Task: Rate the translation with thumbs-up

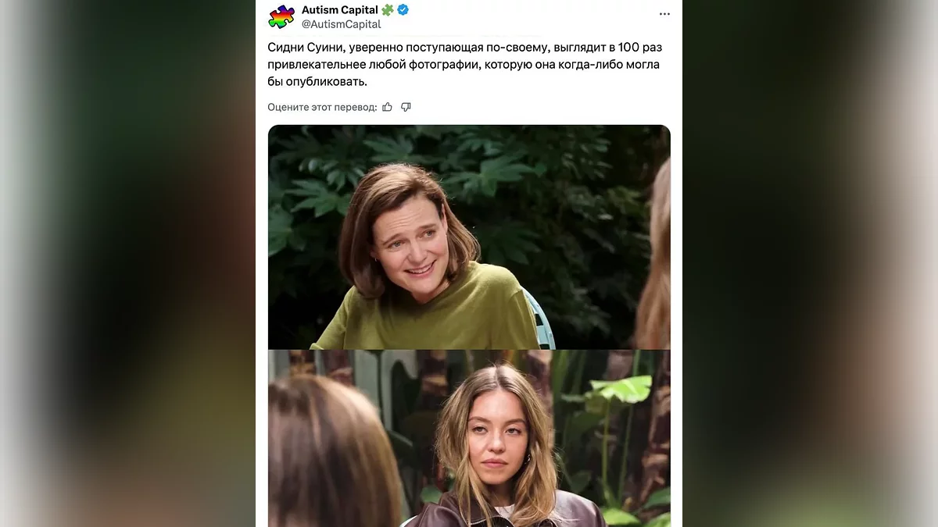Action: 388,107
